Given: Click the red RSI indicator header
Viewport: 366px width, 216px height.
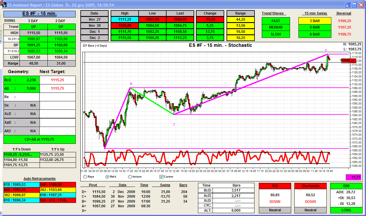Looking at the screenshot, I should pos(275,186).
